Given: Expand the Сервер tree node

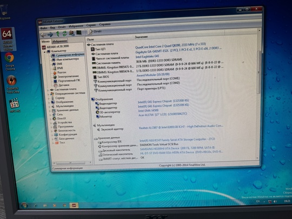Looking at the screenshot, I should [x=49, y=98].
